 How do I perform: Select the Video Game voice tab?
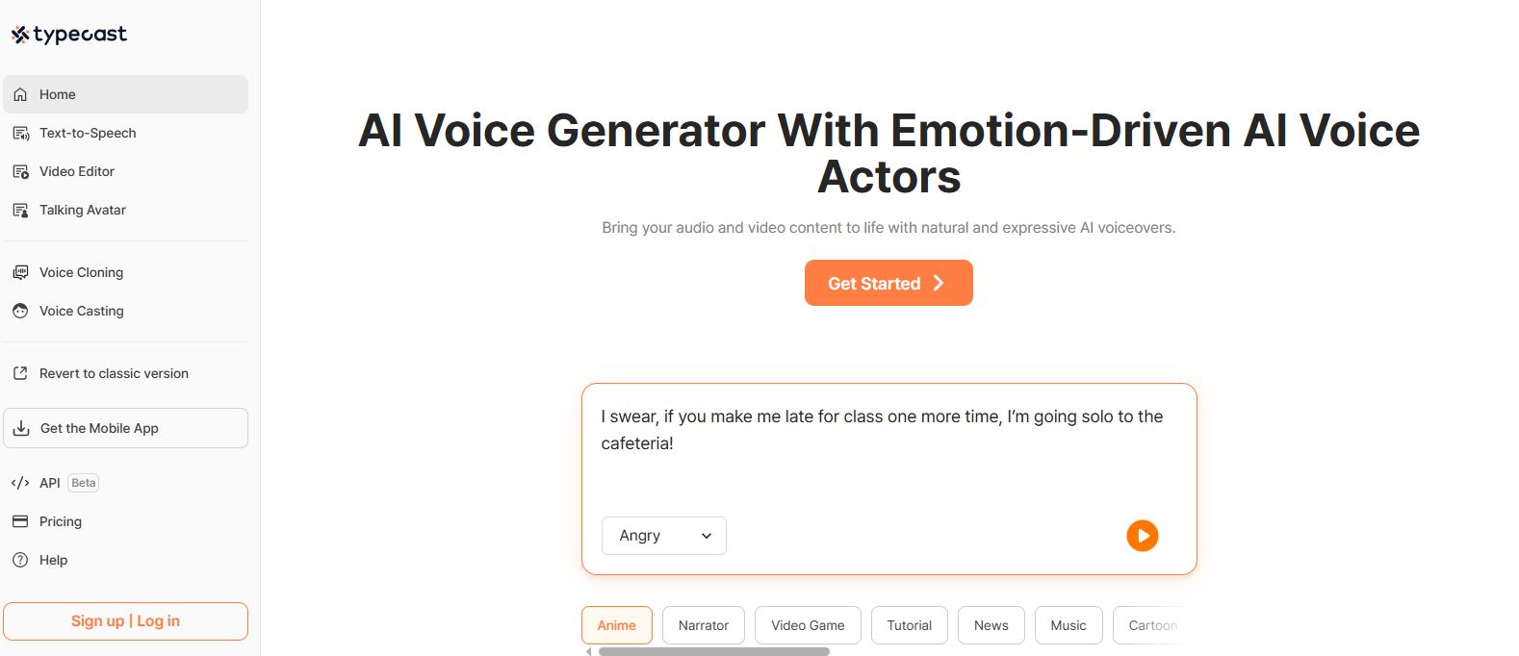click(808, 625)
